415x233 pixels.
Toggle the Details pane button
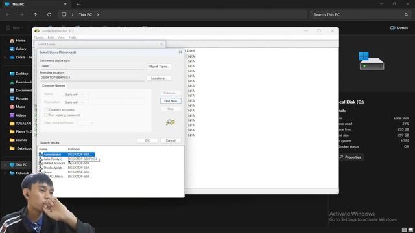click(399, 28)
